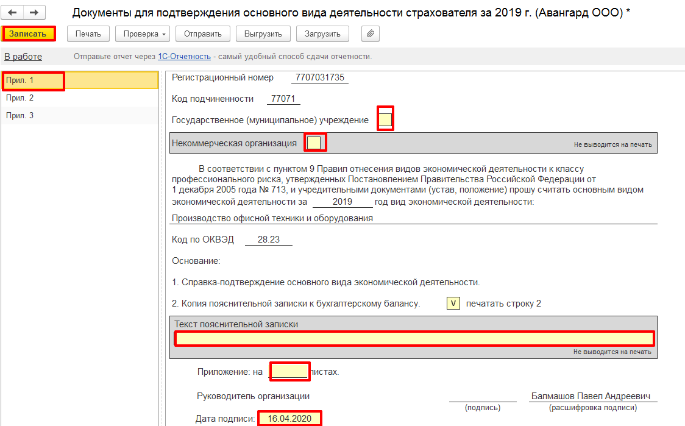Click the Выгрузить button
685x426 pixels.
(x=263, y=34)
